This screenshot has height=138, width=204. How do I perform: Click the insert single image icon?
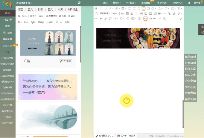(146, 14)
